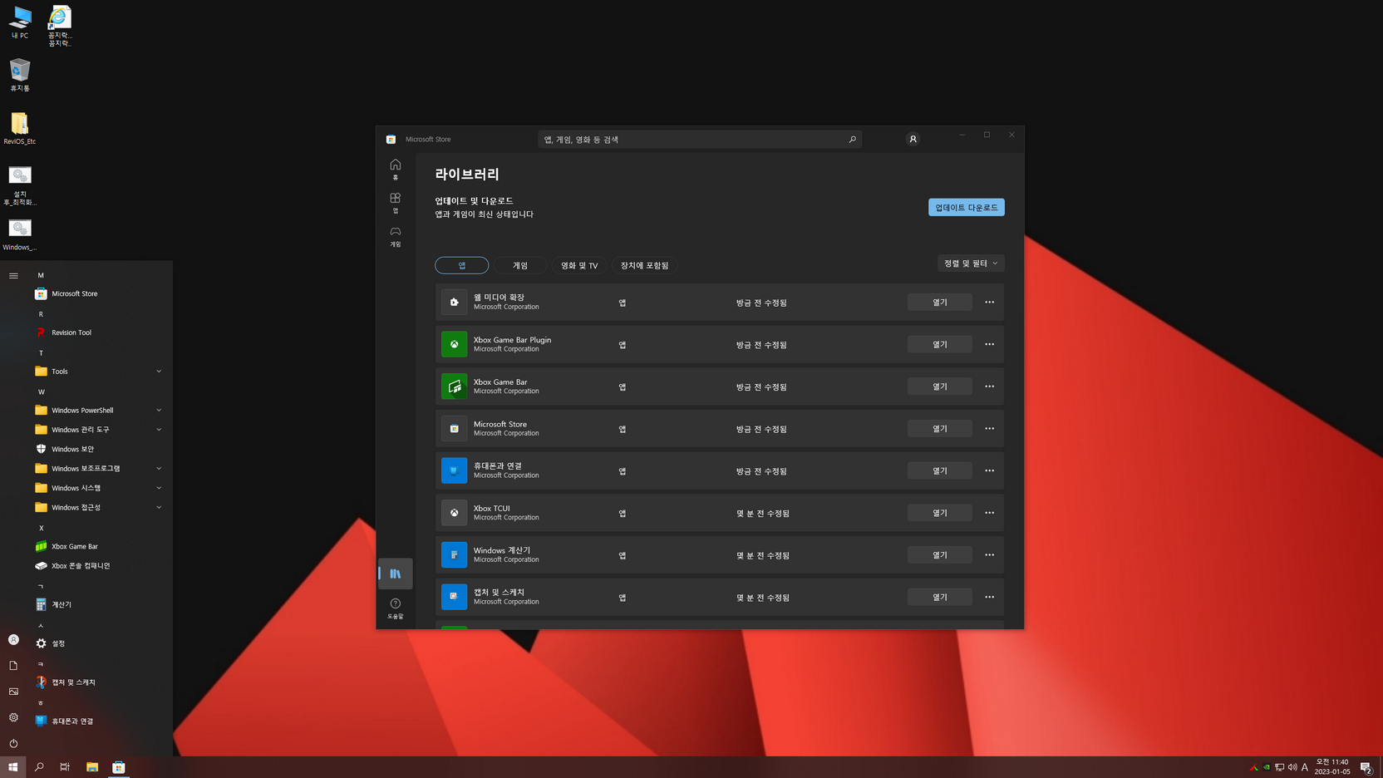Screen dimensions: 1383x778
Task: Click the Start menu hamburger icon
Action: click(x=13, y=275)
